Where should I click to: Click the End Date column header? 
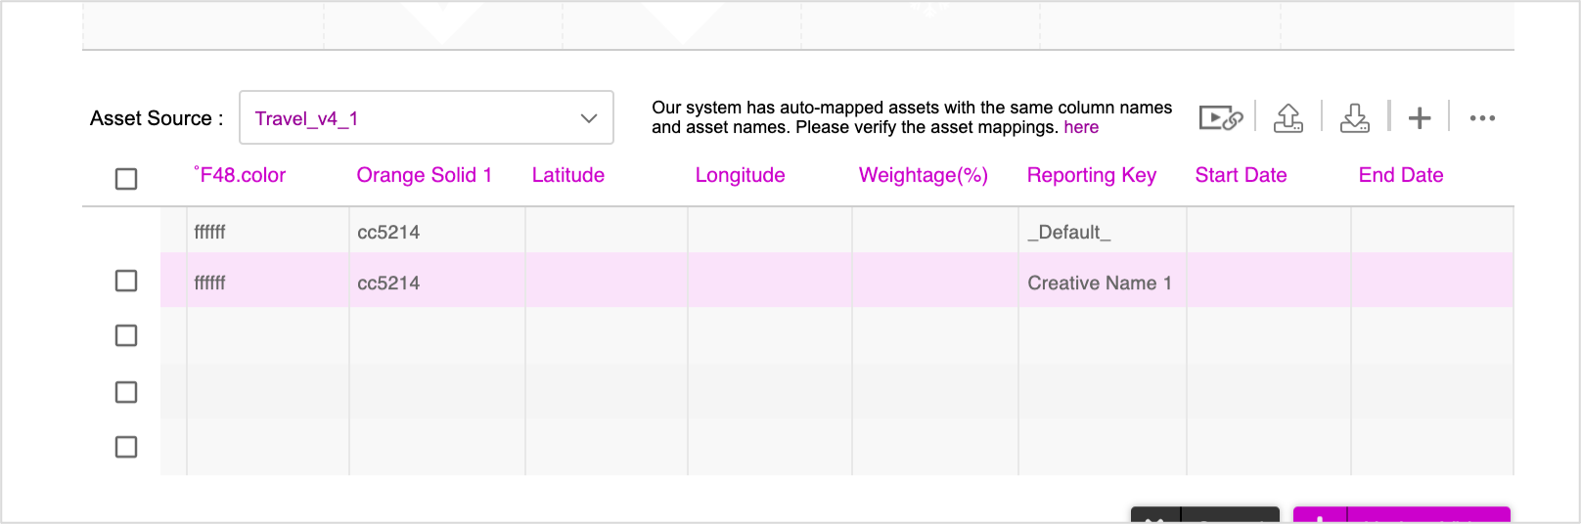click(x=1401, y=175)
